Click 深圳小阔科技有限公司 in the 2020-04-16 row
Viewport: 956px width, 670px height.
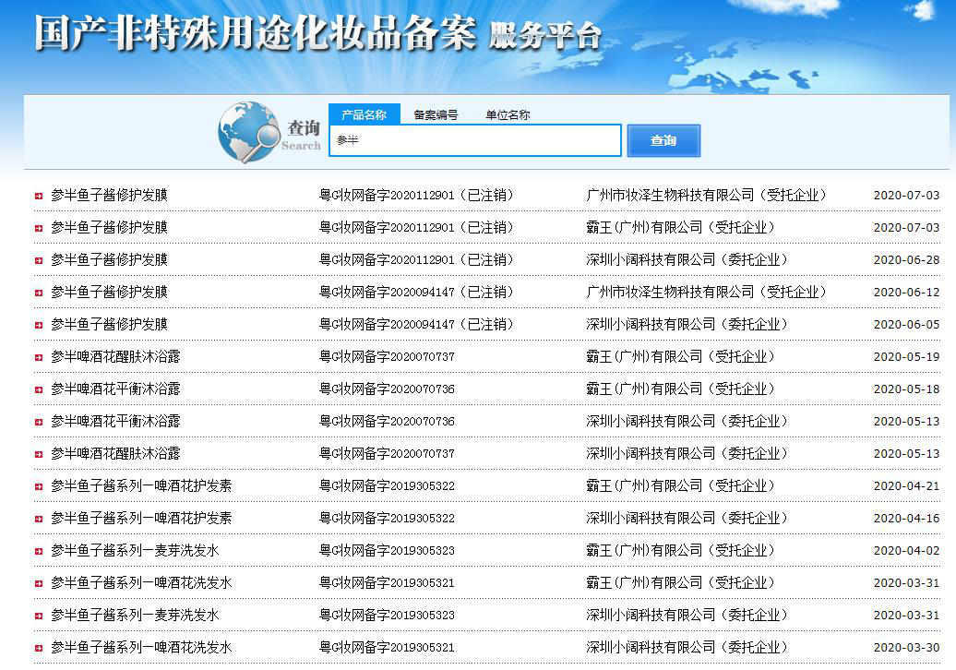point(651,519)
